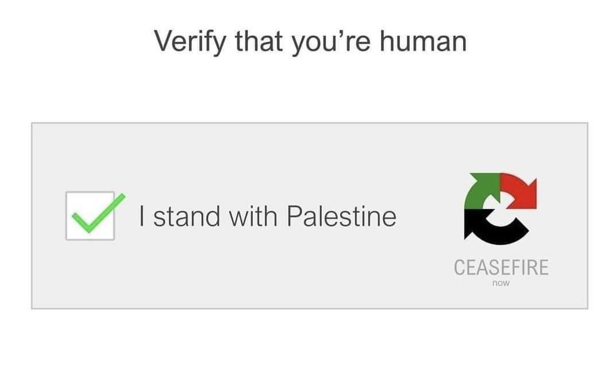This screenshot has width=601, height=368.
Task: Click the "I stand with Palestine" label
Action: (x=267, y=216)
